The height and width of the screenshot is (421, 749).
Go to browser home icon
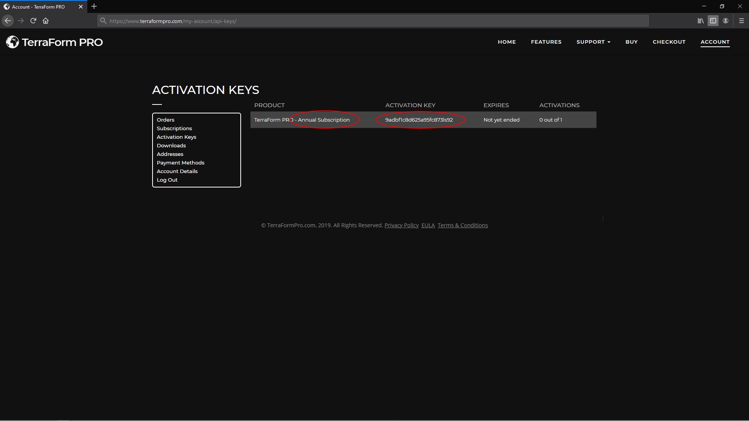coord(46,21)
